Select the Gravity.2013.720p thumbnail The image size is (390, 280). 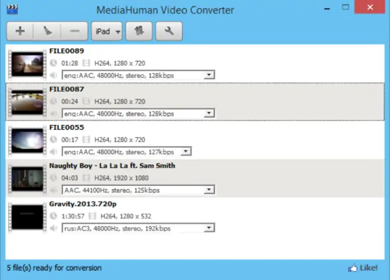click(28, 217)
